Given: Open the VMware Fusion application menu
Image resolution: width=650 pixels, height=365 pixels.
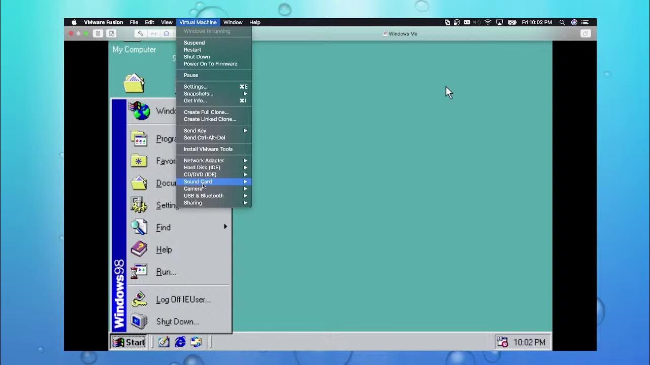Looking at the screenshot, I should 104,22.
